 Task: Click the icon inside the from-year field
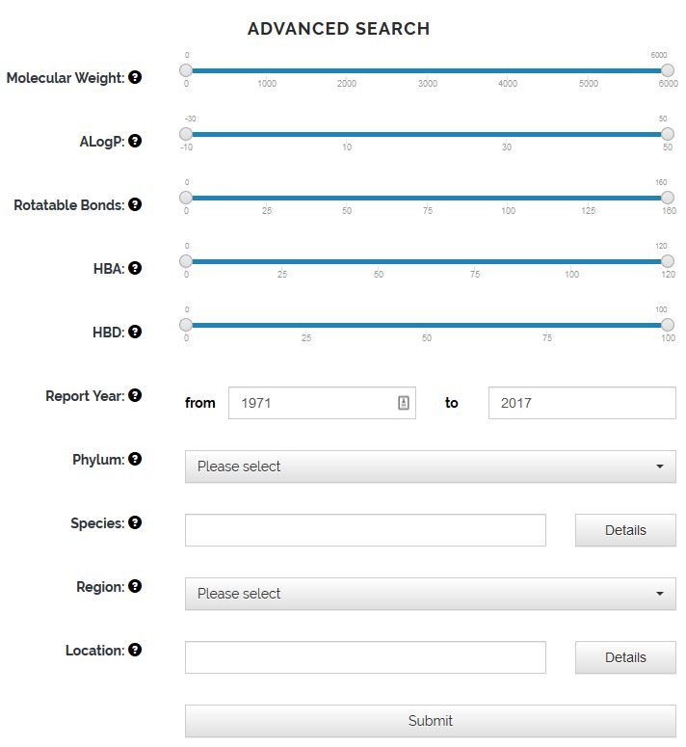pyautogui.click(x=404, y=403)
